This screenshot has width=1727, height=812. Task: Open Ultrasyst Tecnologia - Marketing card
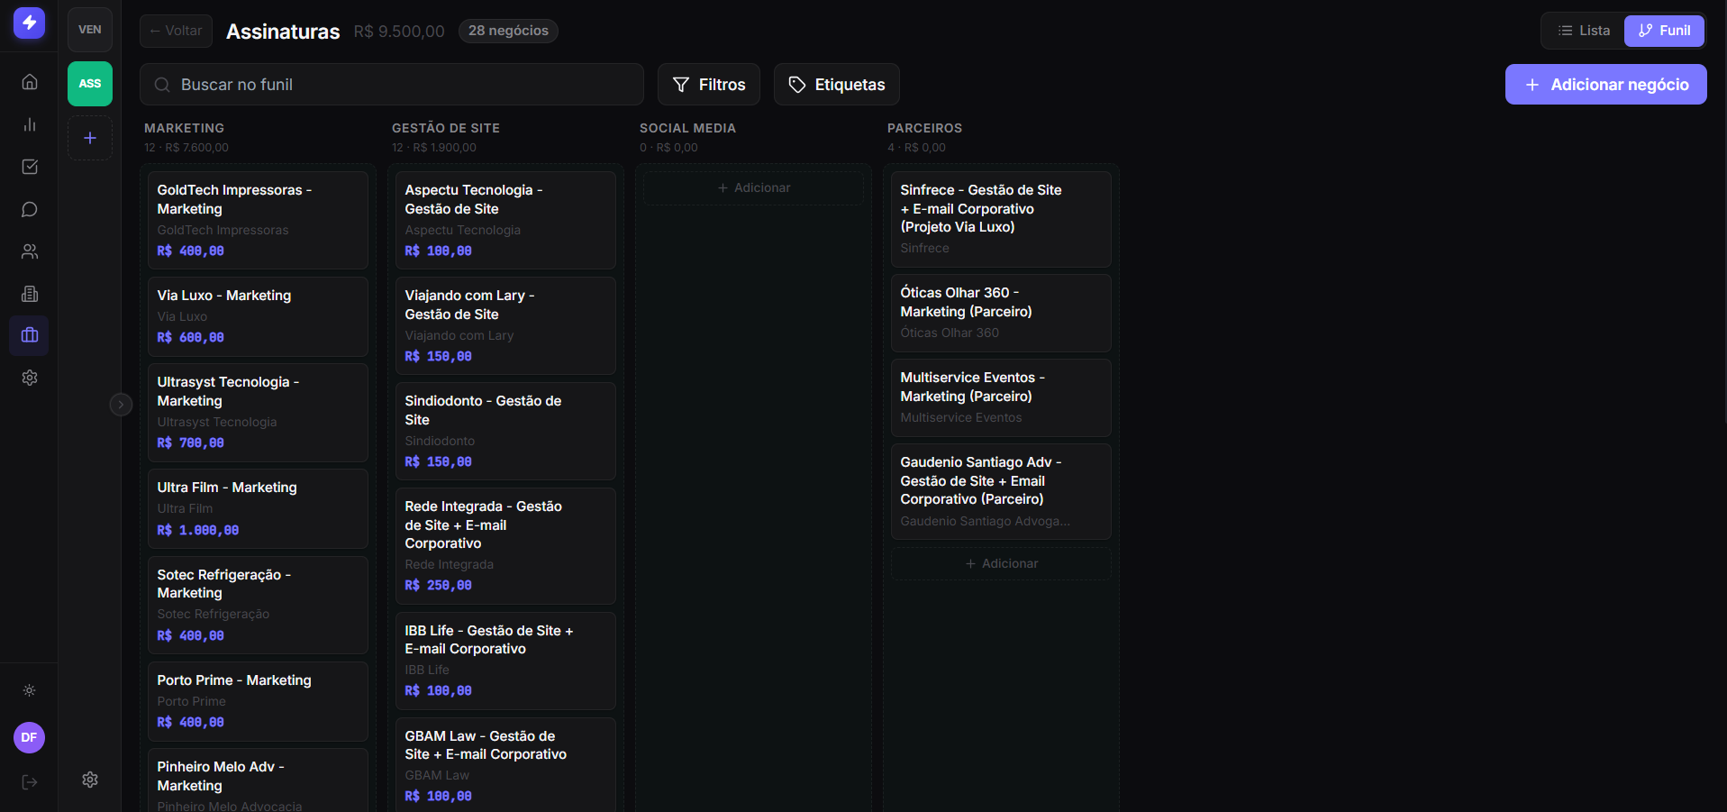pos(258,413)
